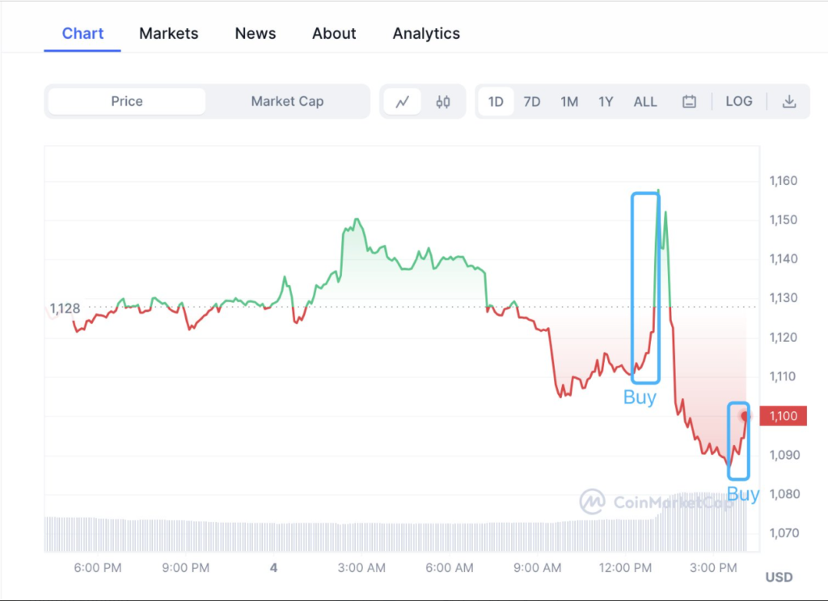This screenshot has width=828, height=601.
Task: Toggle the Market Cap view
Action: (x=287, y=102)
